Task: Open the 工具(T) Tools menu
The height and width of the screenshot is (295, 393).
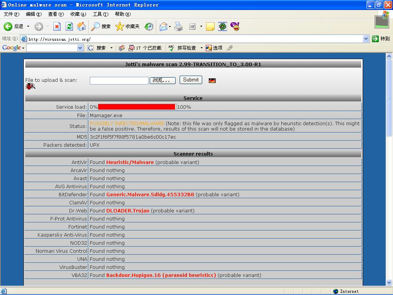Action: pyautogui.click(x=101, y=14)
